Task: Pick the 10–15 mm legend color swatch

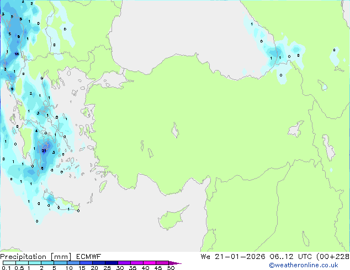Action: pyautogui.click(x=73, y=263)
